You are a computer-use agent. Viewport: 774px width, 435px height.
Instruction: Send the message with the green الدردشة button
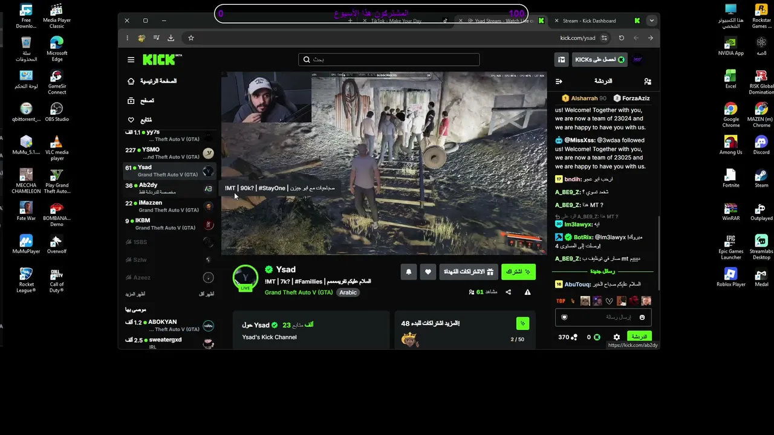pos(639,337)
